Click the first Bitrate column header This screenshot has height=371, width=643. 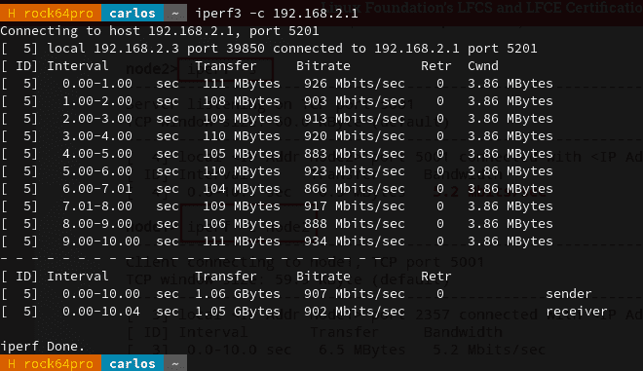coord(323,66)
